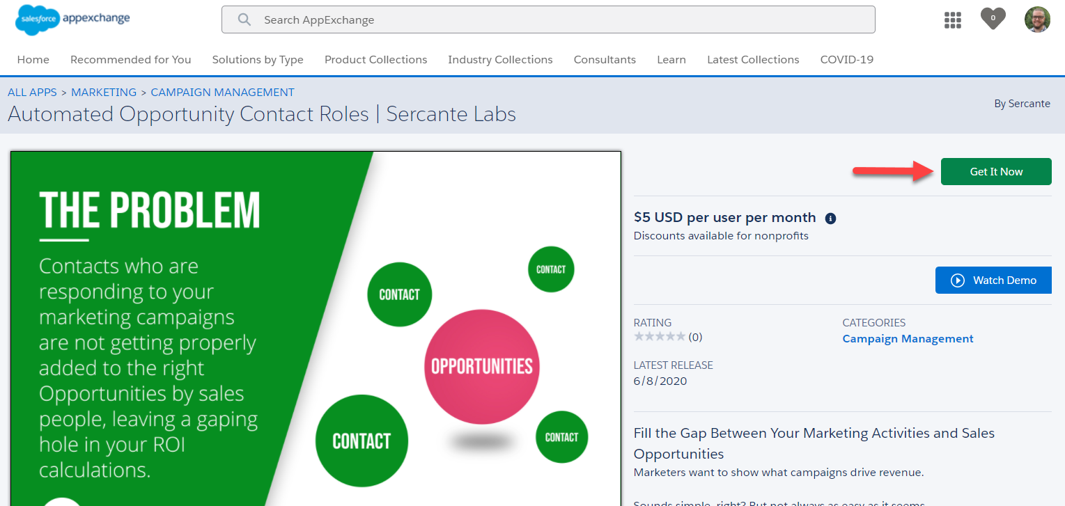
Task: Click the play icon in Watch Demo
Action: [958, 280]
